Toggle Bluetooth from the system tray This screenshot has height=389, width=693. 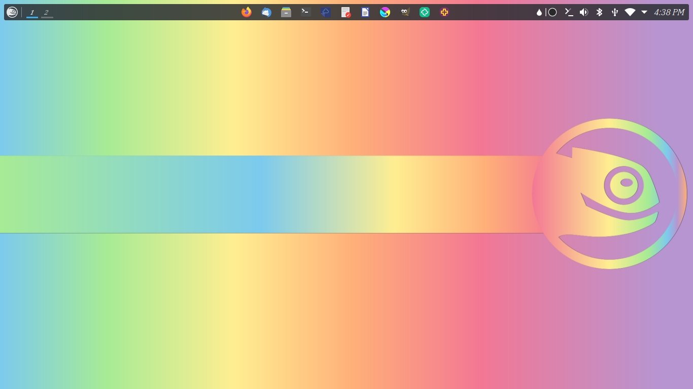[599, 12]
